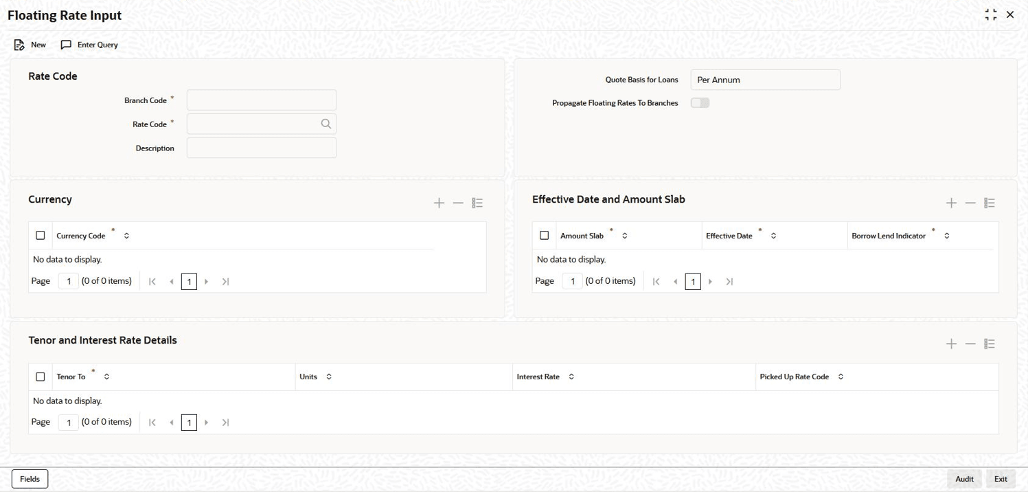Focus the Branch Code input field
The image size is (1028, 492).
point(262,100)
